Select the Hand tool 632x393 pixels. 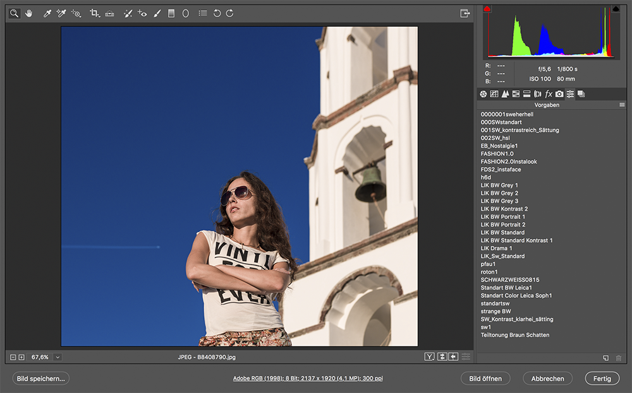28,13
